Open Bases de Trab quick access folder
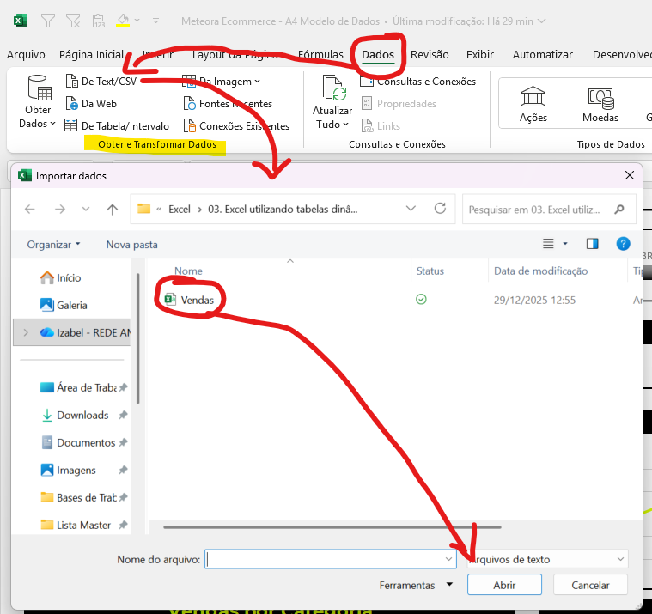Viewport: 652px width, 614px height. [x=86, y=497]
